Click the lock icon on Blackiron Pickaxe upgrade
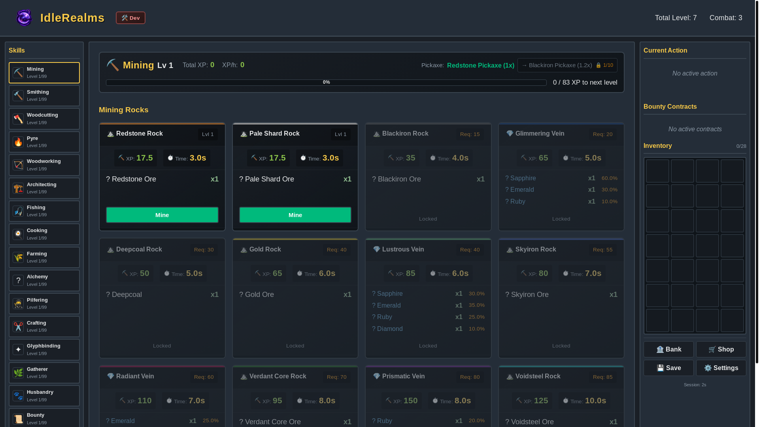 coord(599,65)
